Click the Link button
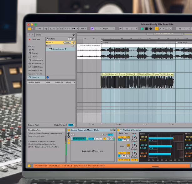192x184 pixels. [39, 29]
